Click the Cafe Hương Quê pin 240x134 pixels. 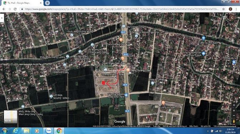tap(121, 40)
